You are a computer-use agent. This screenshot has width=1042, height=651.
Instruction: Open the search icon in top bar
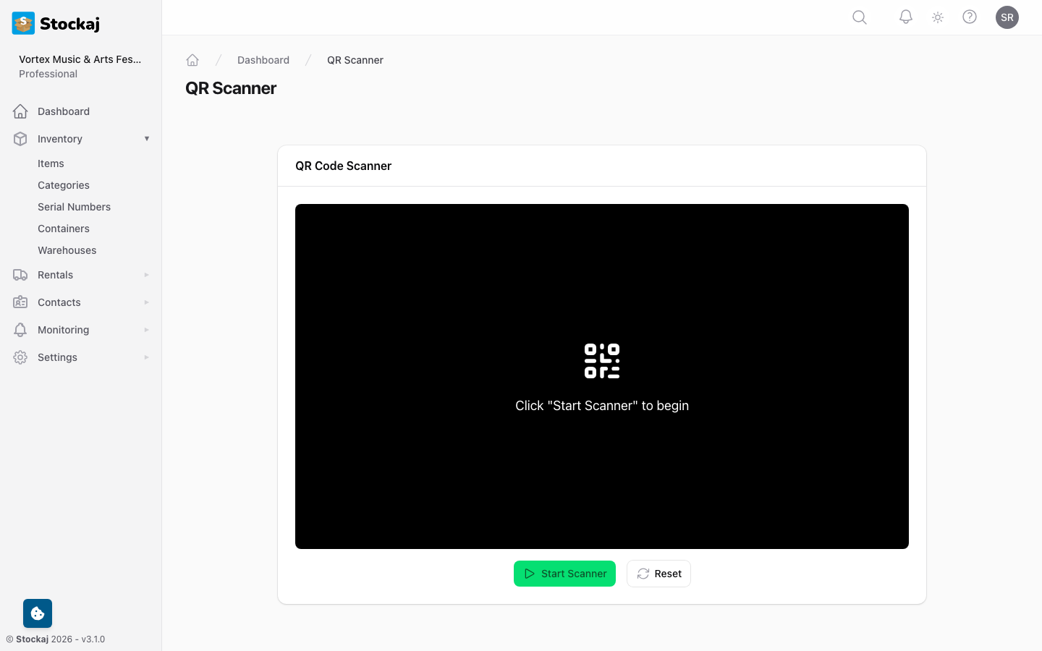pyautogui.click(x=859, y=17)
